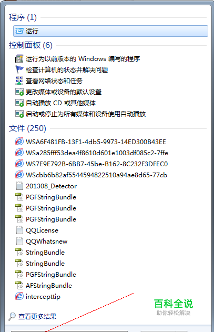This screenshot has height=332, width=214.
Task: Click the IE icon of WSa285fff53dea4f8610d601e1003df085c2-7ffe
Action: click(x=19, y=153)
